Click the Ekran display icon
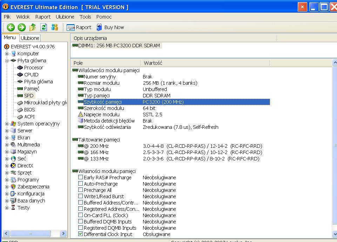The image size is (337, 242). click(13, 138)
